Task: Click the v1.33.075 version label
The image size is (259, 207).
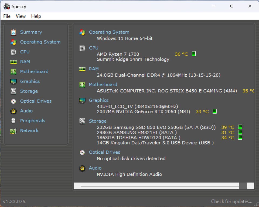Action: coord(14,202)
